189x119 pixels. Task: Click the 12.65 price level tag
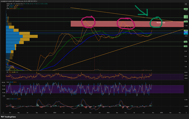[185, 9]
